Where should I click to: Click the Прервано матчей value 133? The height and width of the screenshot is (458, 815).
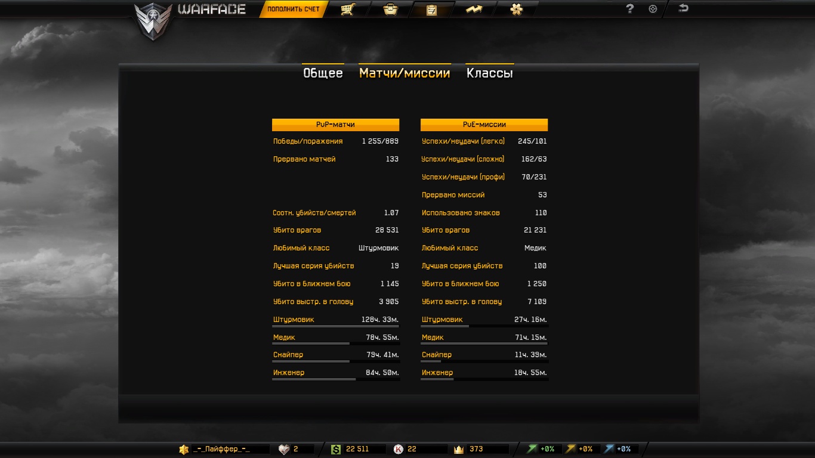tap(392, 159)
